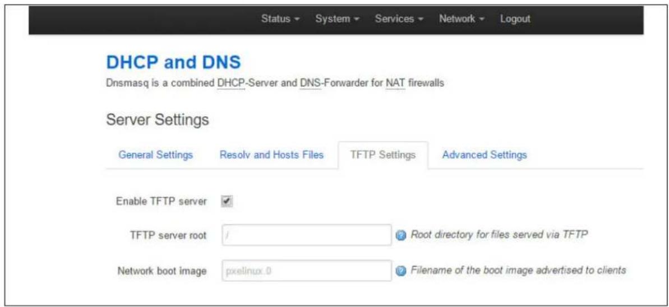Open the System dropdown menu
Image resolution: width=669 pixels, height=307 pixels.
(337, 19)
